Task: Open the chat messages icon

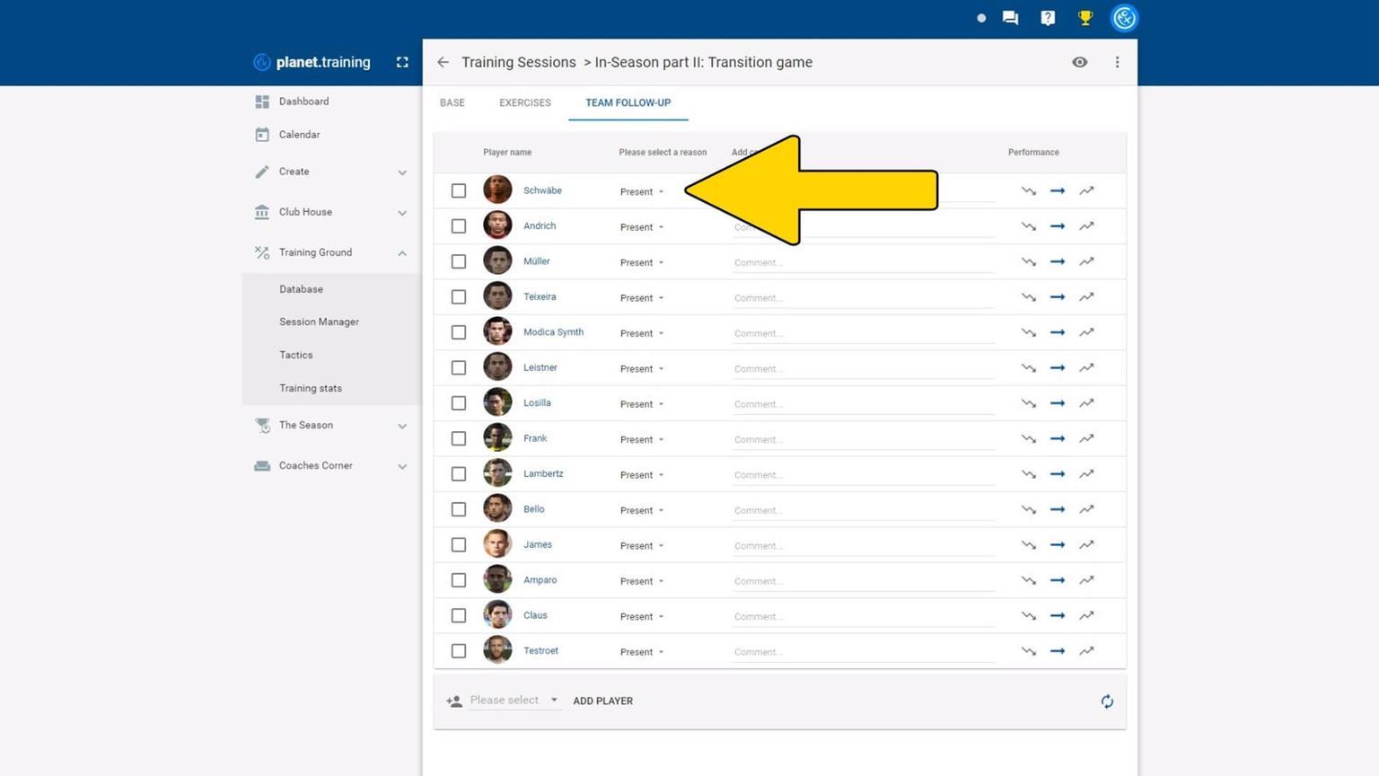Action: [x=1010, y=18]
